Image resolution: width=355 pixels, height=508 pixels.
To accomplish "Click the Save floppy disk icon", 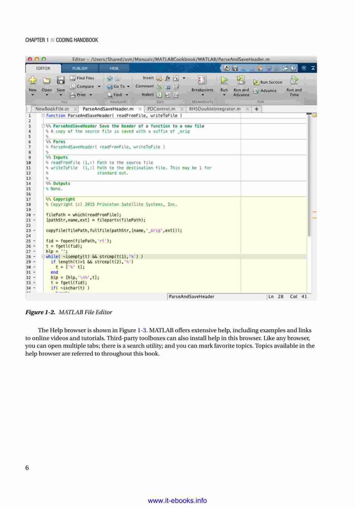I will click(x=61, y=80).
